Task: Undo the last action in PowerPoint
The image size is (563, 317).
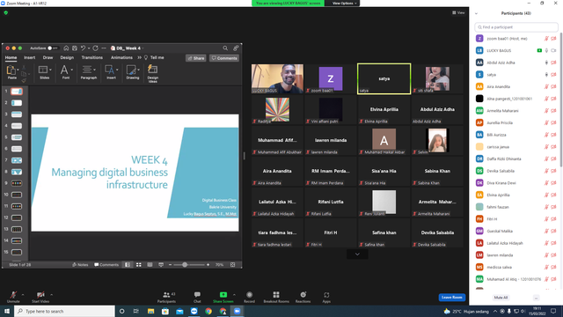Action: point(84,48)
